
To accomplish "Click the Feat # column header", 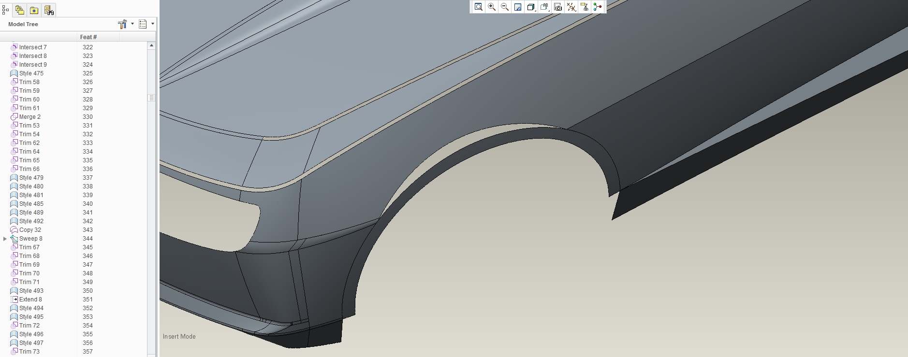I will pyautogui.click(x=98, y=37).
